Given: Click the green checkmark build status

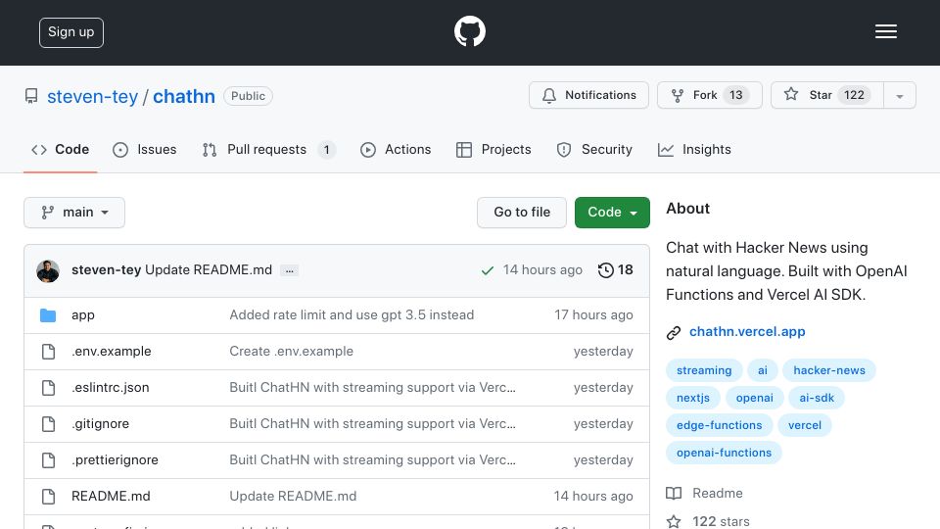Looking at the screenshot, I should [488, 270].
